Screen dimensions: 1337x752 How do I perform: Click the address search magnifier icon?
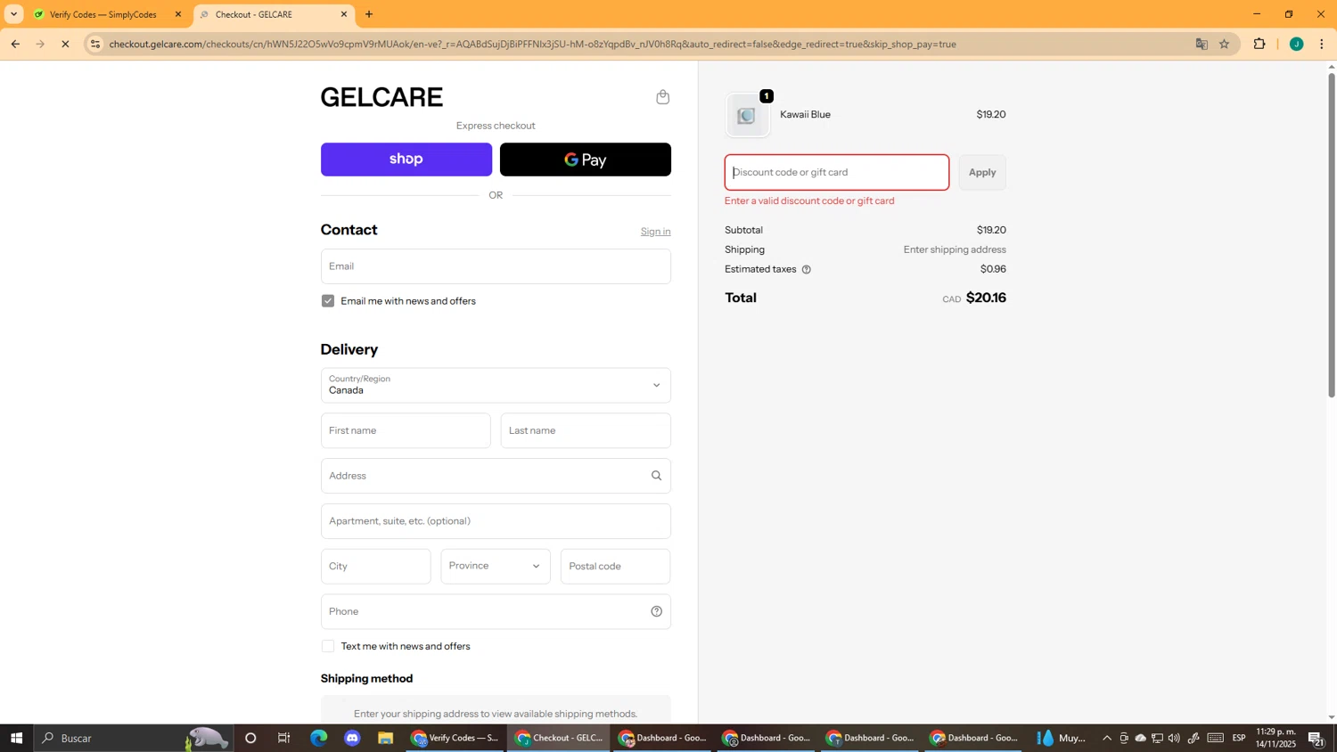tap(656, 476)
